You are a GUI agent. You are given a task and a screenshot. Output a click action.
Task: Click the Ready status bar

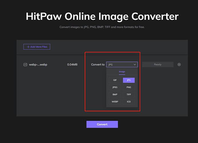click(158, 65)
